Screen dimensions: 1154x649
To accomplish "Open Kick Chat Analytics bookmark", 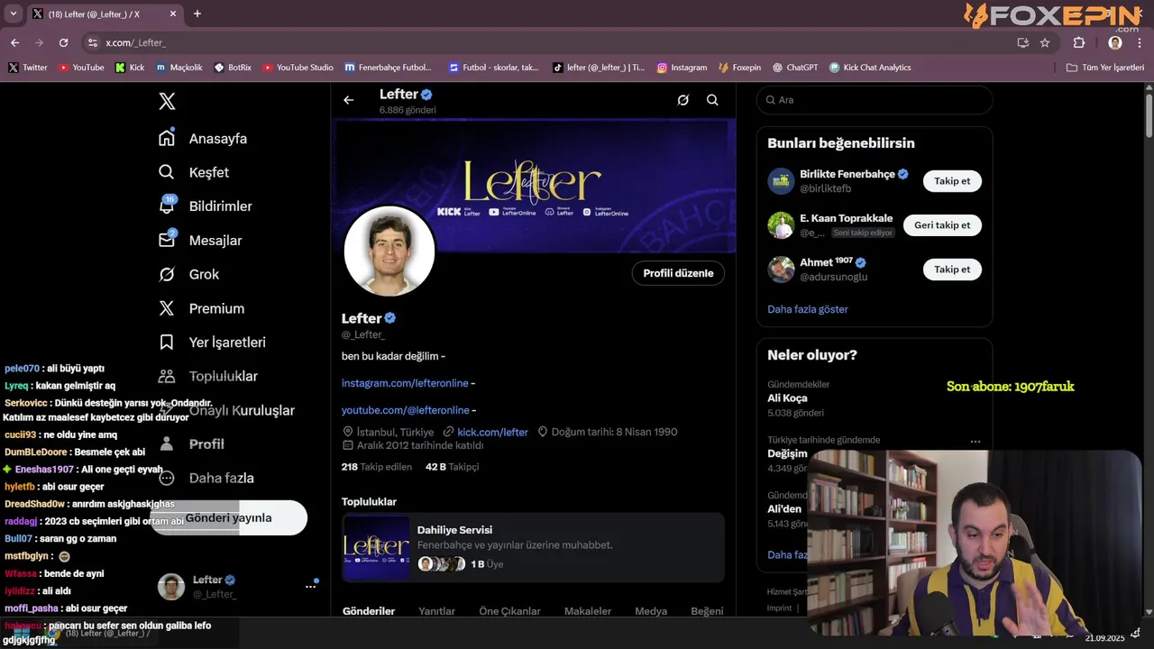I will (870, 68).
